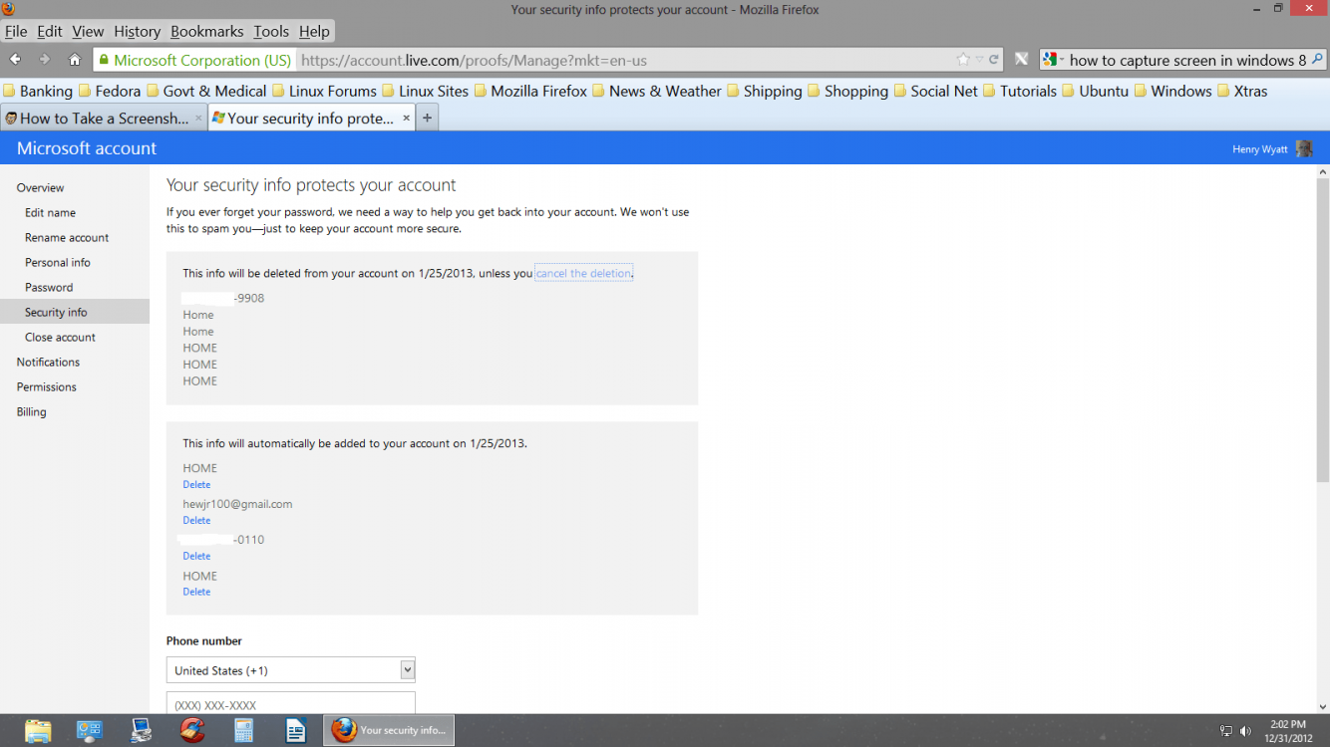Image resolution: width=1330 pixels, height=747 pixels.
Task: Go to Overview in the sidebar
Action: point(40,187)
